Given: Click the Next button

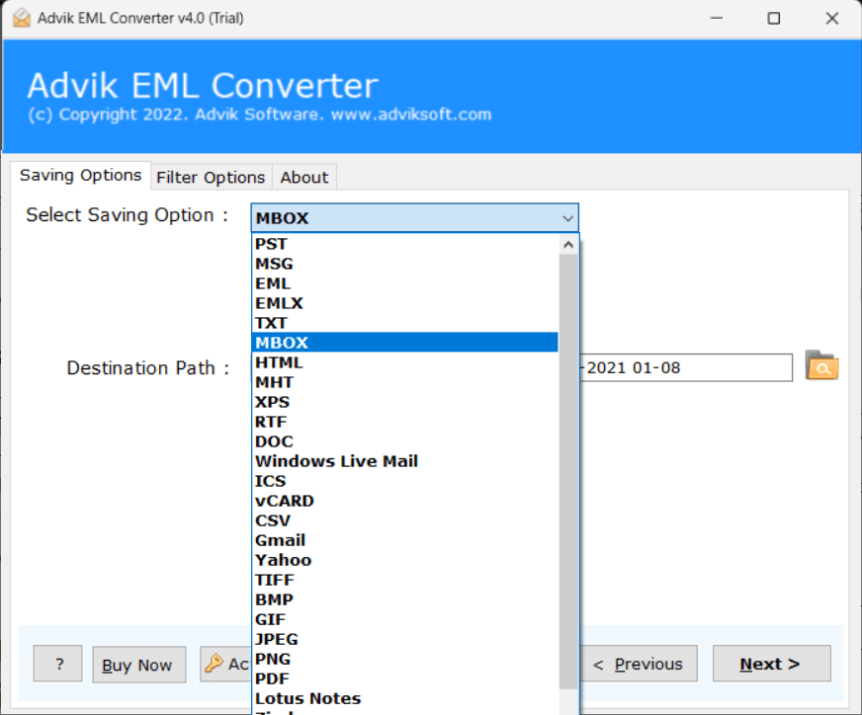Looking at the screenshot, I should point(771,664).
